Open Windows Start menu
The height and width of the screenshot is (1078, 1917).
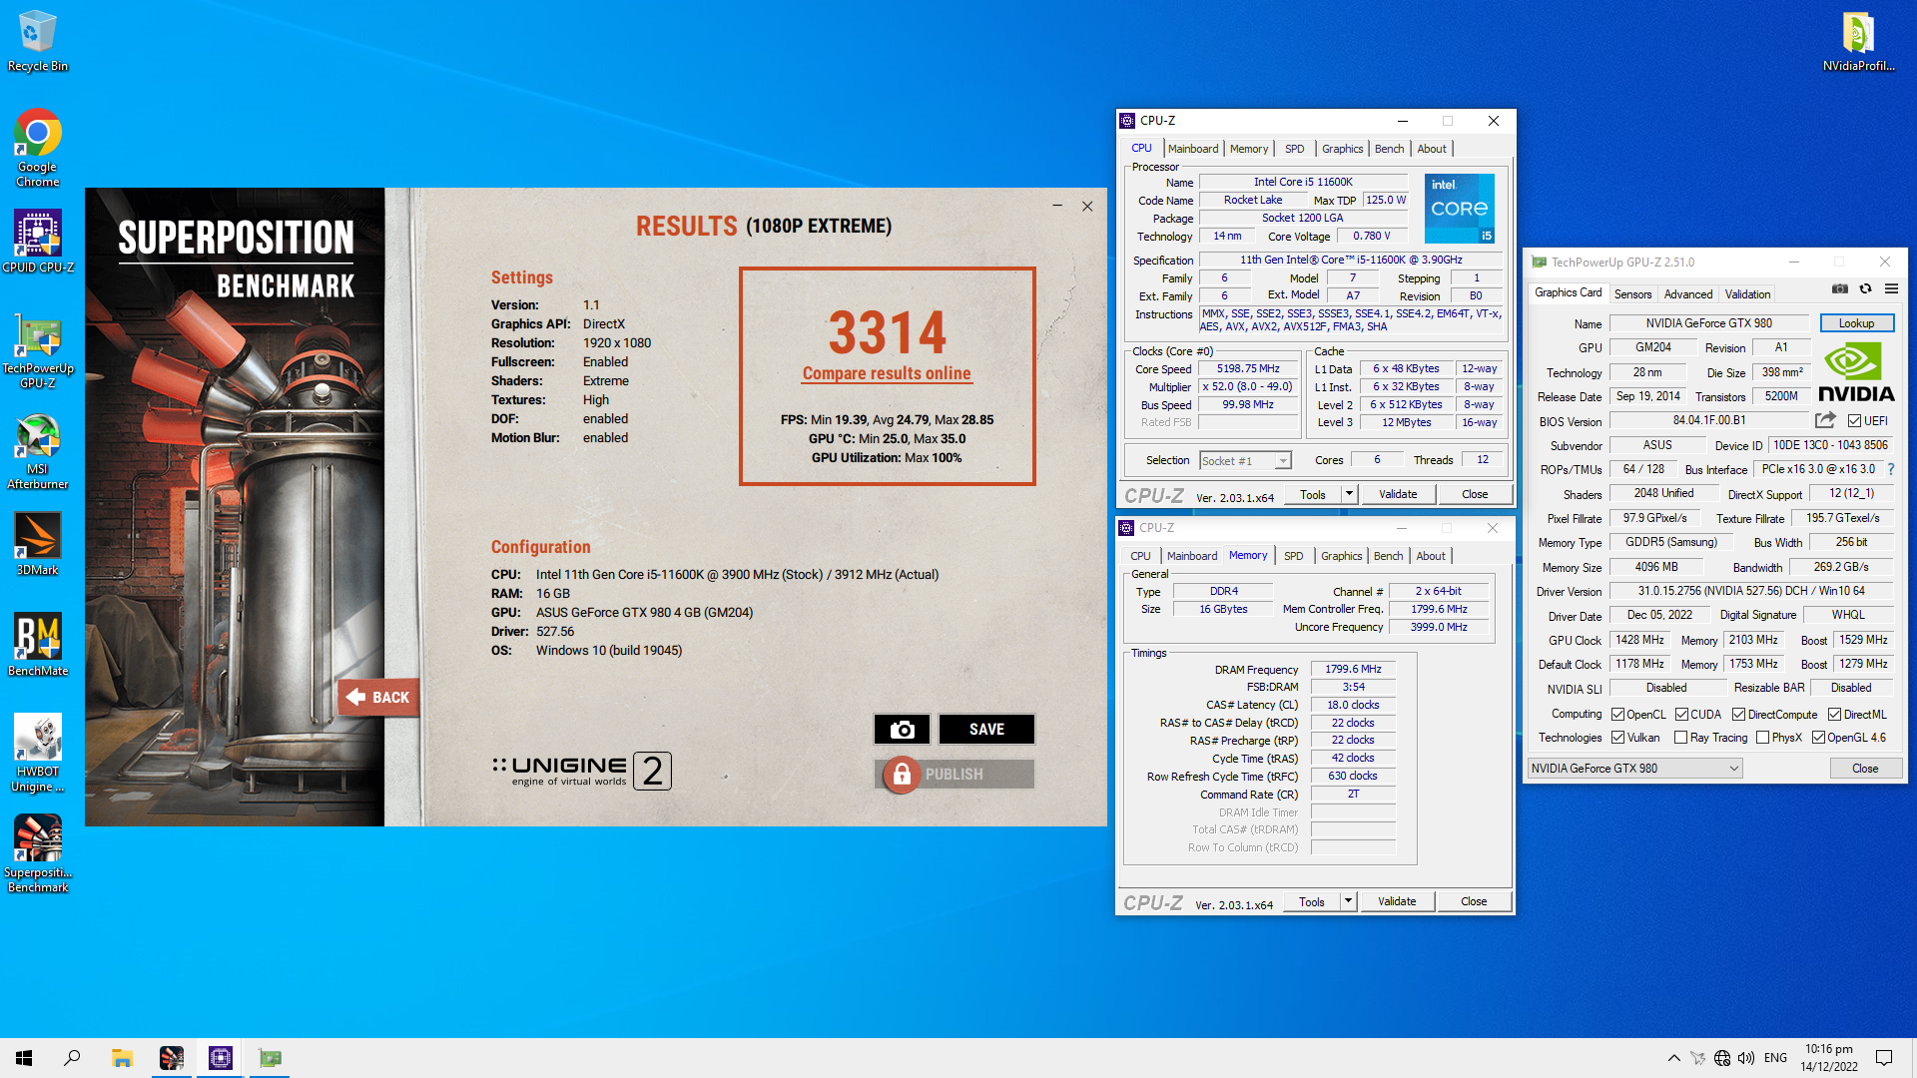tap(24, 1058)
